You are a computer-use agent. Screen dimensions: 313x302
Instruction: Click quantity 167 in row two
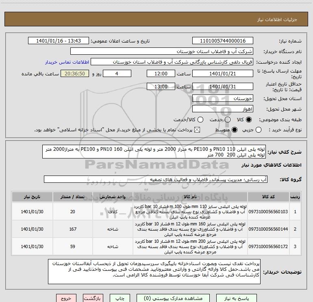(x=73, y=229)
